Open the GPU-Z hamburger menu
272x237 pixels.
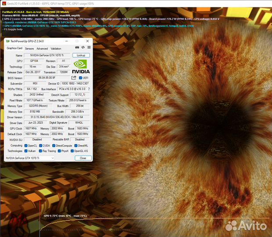coord(89,47)
